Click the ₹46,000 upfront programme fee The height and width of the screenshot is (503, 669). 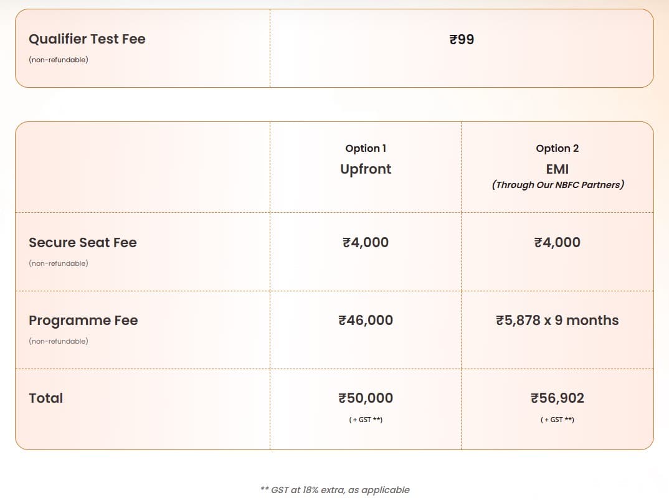pos(366,320)
